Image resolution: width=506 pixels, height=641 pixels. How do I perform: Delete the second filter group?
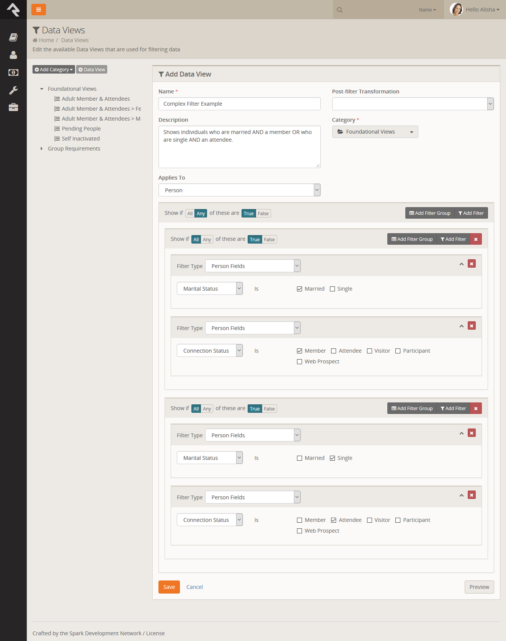[476, 409]
